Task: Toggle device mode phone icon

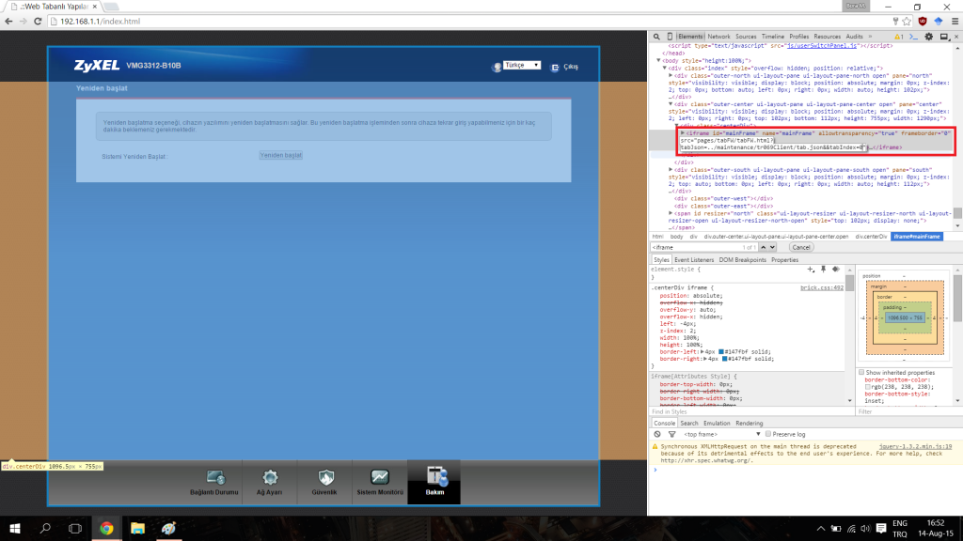Action: point(669,36)
